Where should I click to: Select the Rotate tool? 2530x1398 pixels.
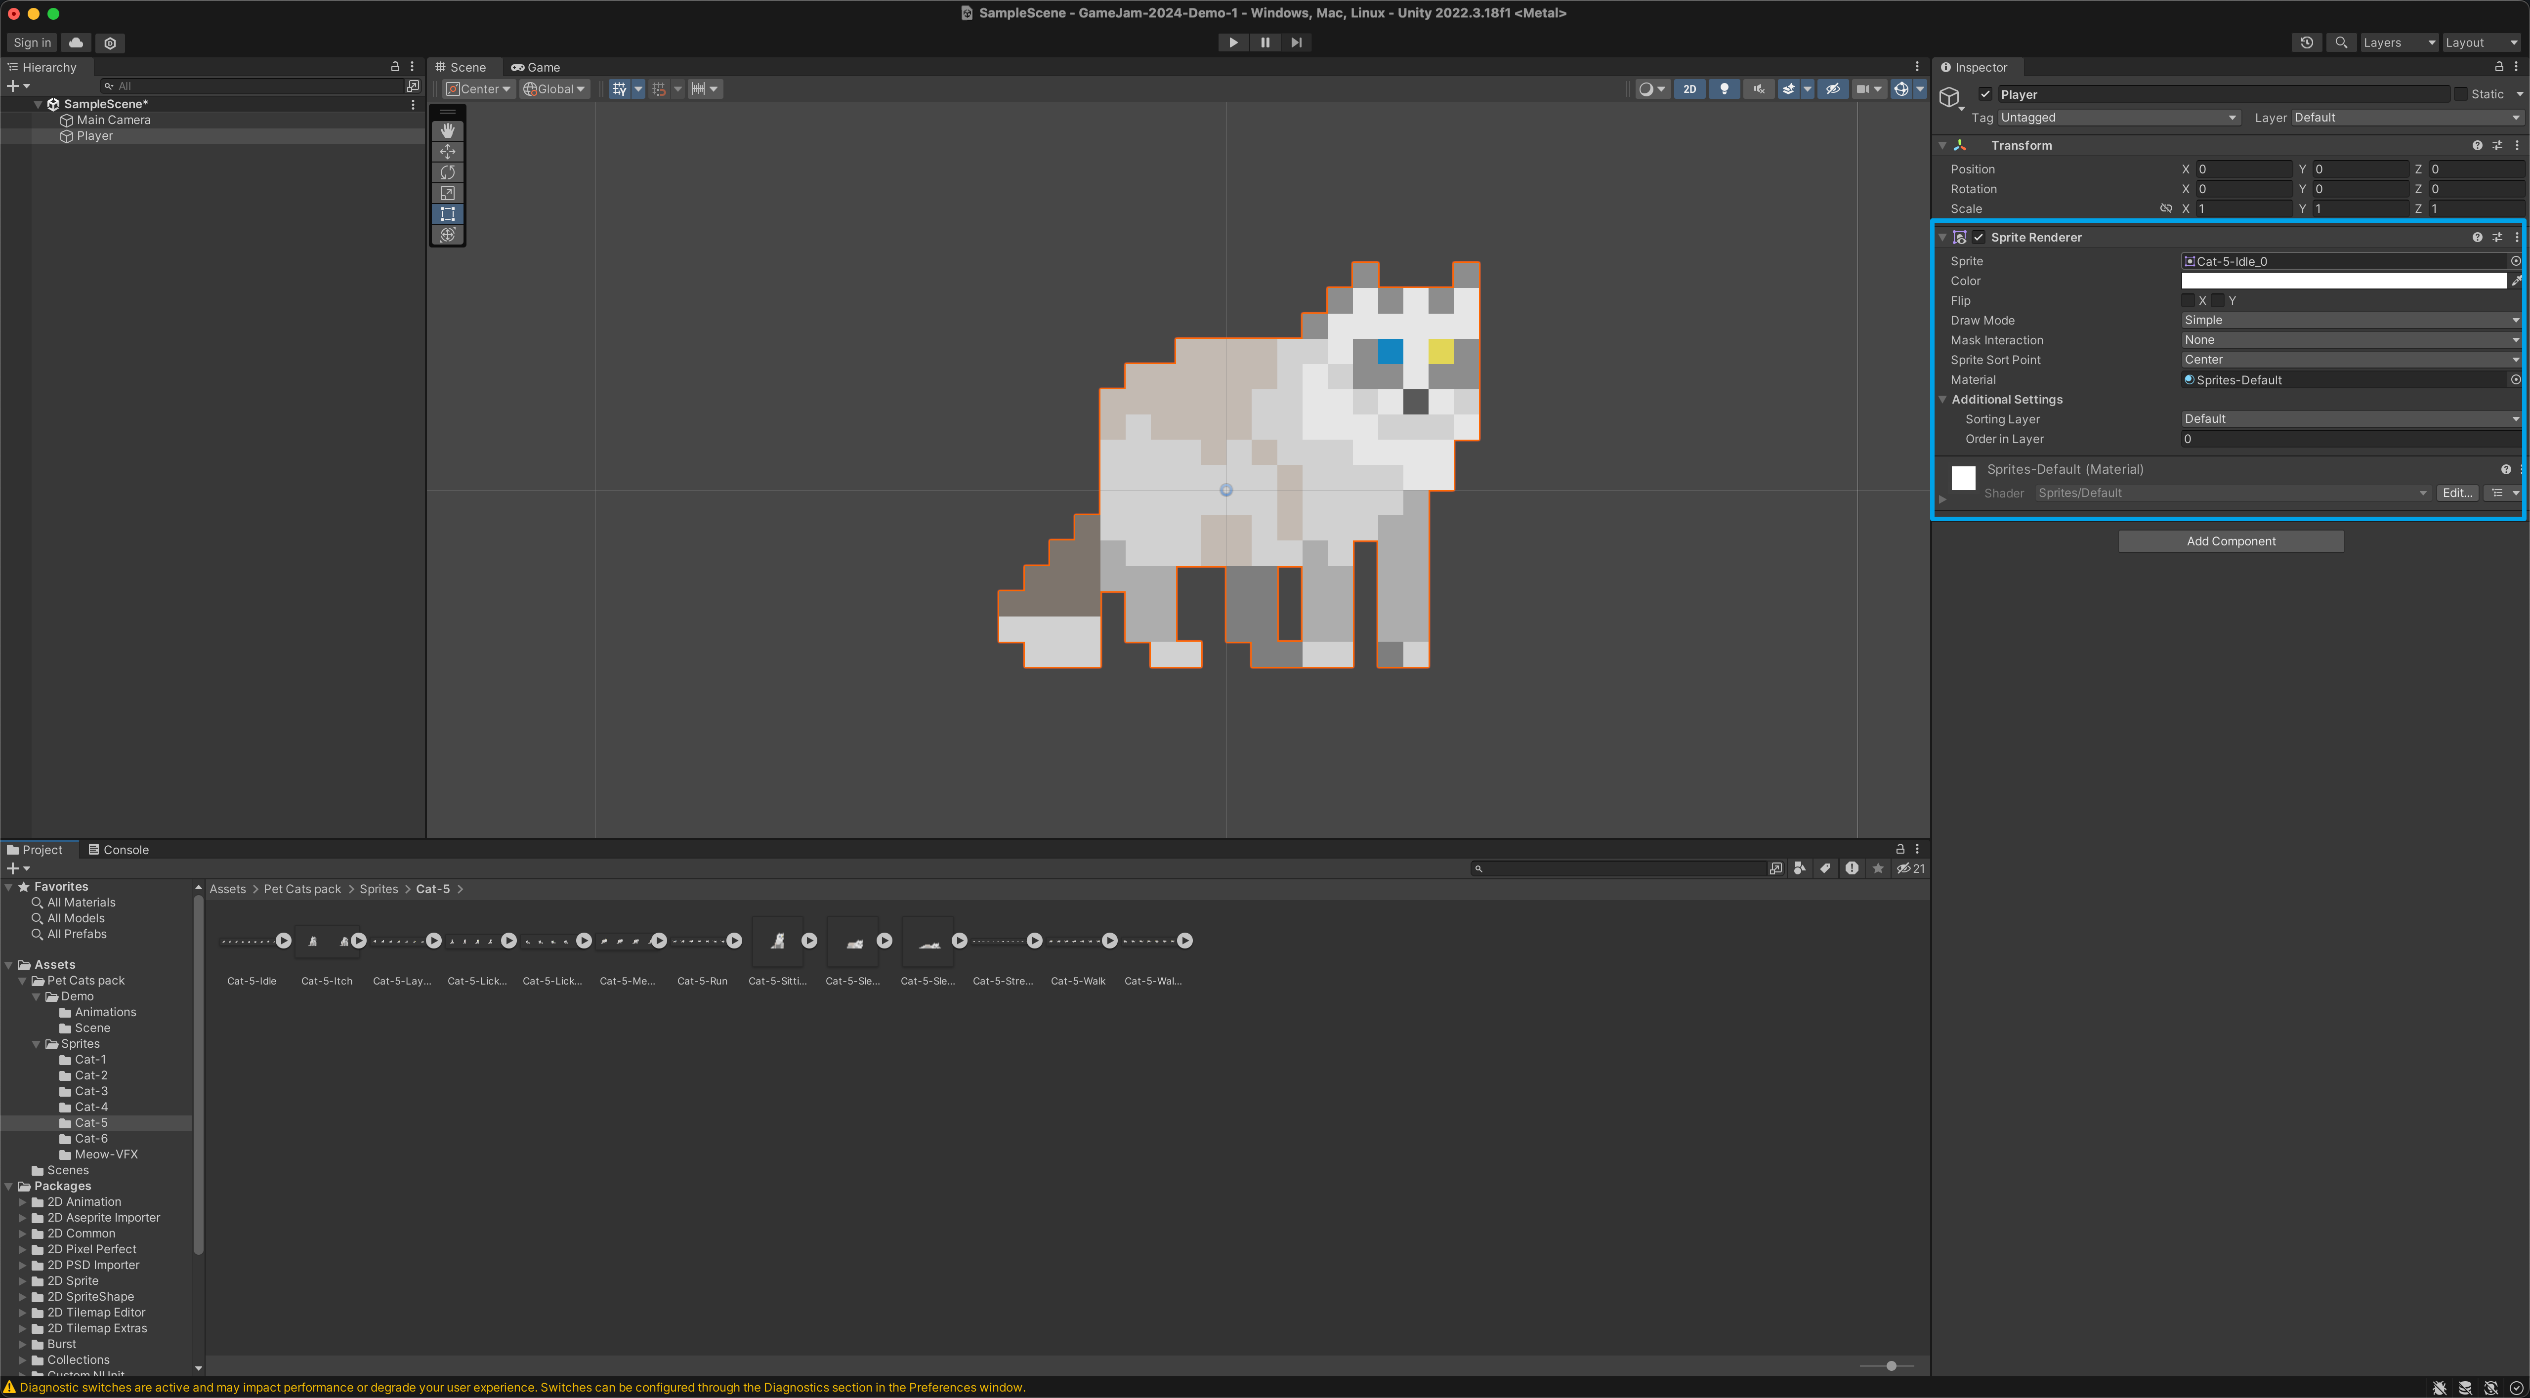pyautogui.click(x=448, y=172)
